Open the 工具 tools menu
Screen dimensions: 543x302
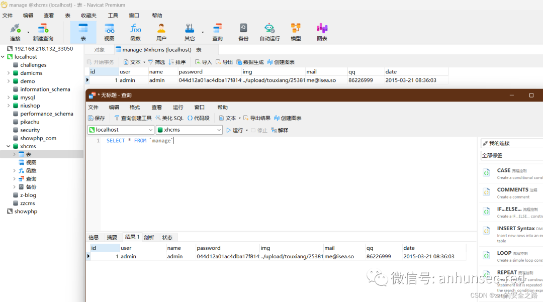(x=113, y=16)
